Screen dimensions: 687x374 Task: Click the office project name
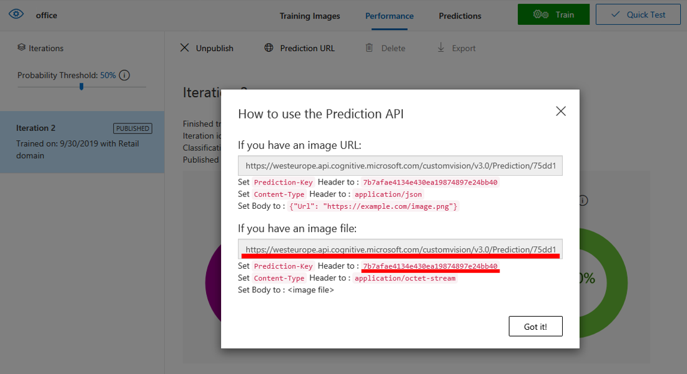pyautogui.click(x=46, y=16)
